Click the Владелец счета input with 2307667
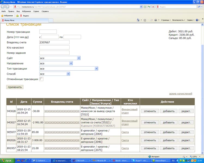The width and height of the screenshot is (204, 163). [54, 42]
